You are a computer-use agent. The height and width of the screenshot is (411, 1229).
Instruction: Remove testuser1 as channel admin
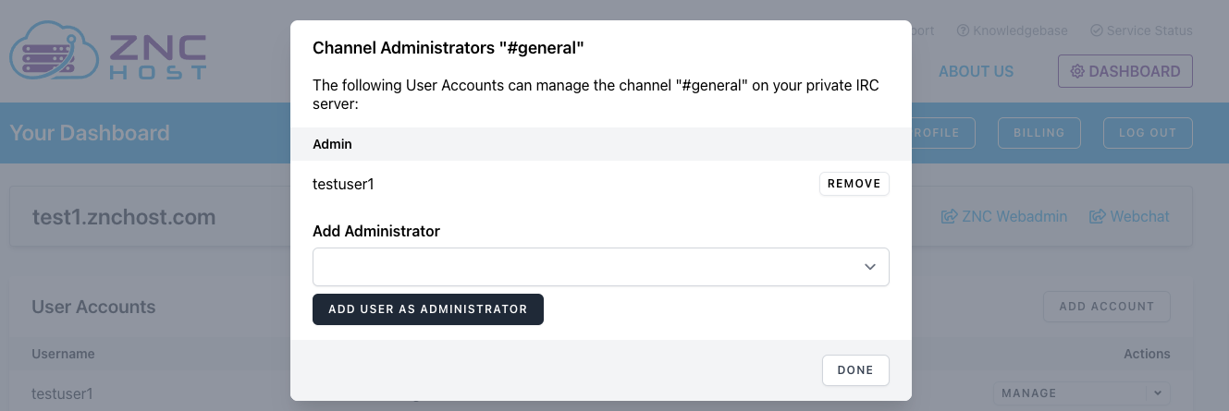click(x=854, y=184)
